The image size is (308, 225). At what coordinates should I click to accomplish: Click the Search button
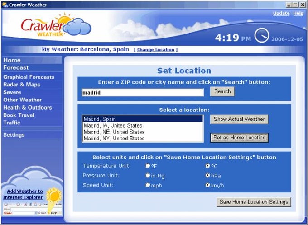[222, 91]
